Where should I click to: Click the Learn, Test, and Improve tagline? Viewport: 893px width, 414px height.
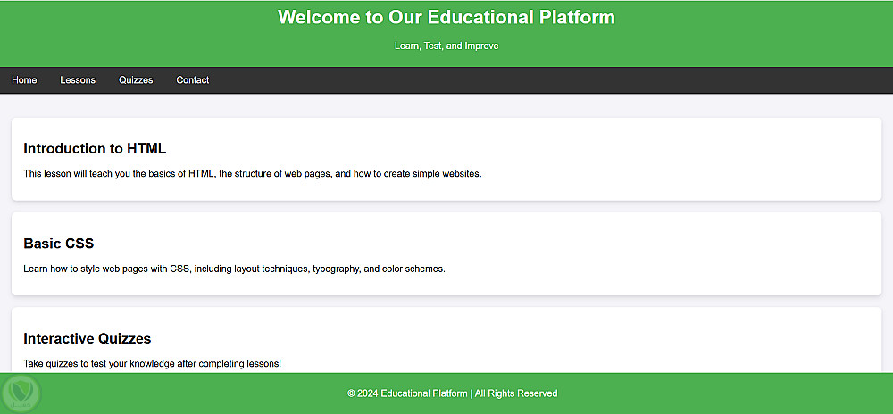446,46
